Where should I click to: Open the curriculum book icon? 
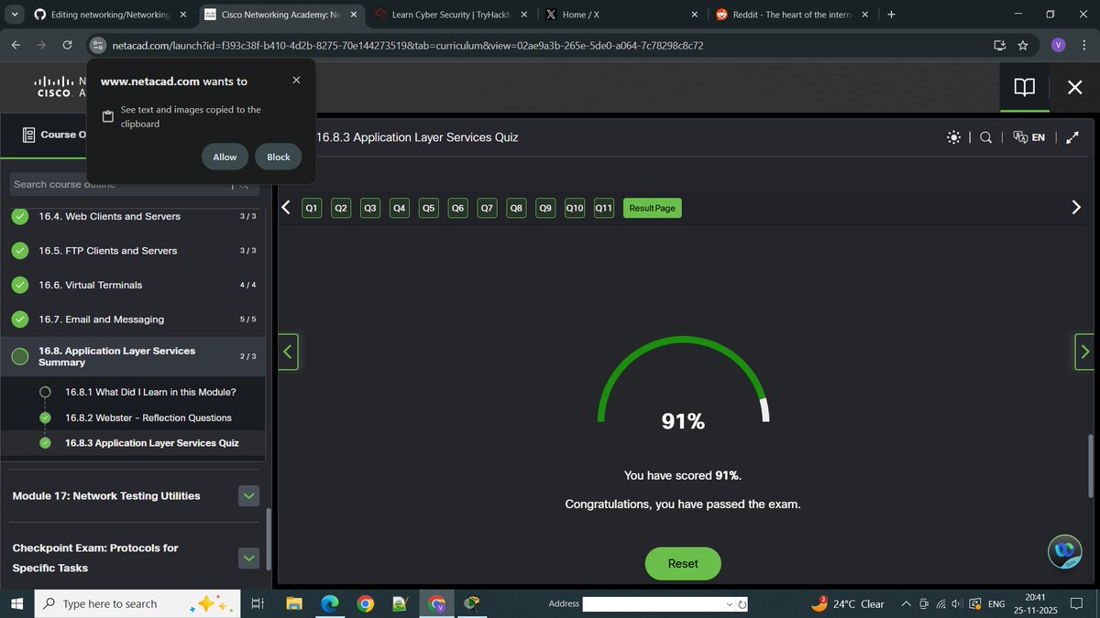click(1024, 87)
